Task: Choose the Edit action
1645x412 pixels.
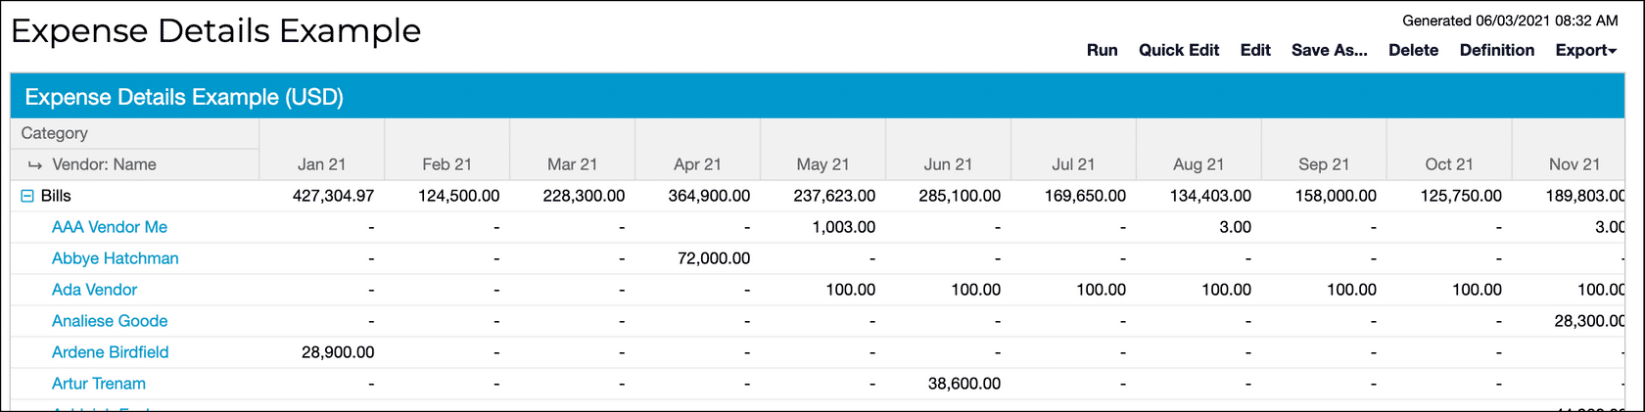Action: click(1255, 50)
